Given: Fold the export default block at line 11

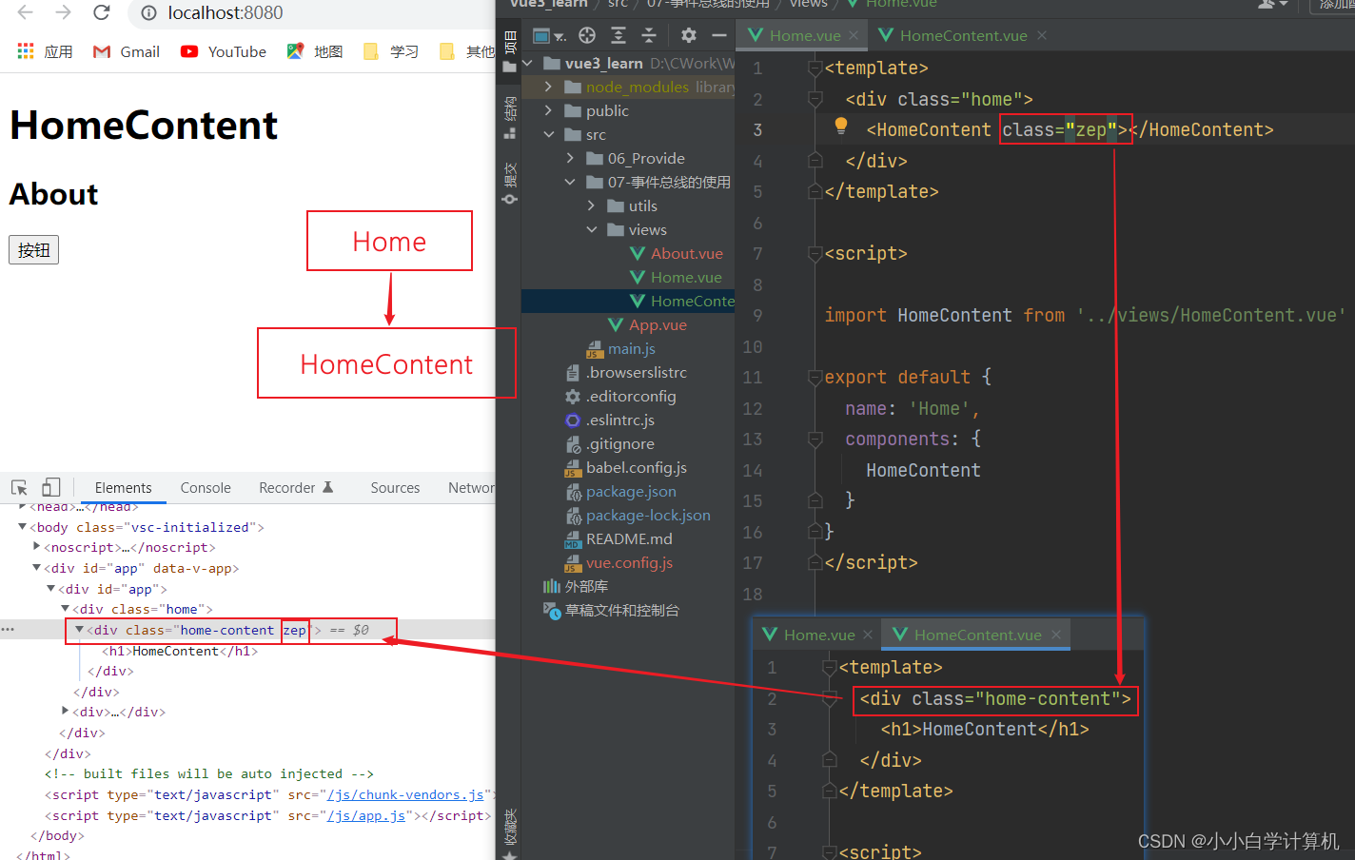Looking at the screenshot, I should 815,378.
